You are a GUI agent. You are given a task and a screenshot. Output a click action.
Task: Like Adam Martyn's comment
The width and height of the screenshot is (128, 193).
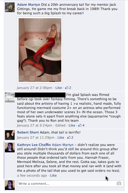[x=59, y=88]
